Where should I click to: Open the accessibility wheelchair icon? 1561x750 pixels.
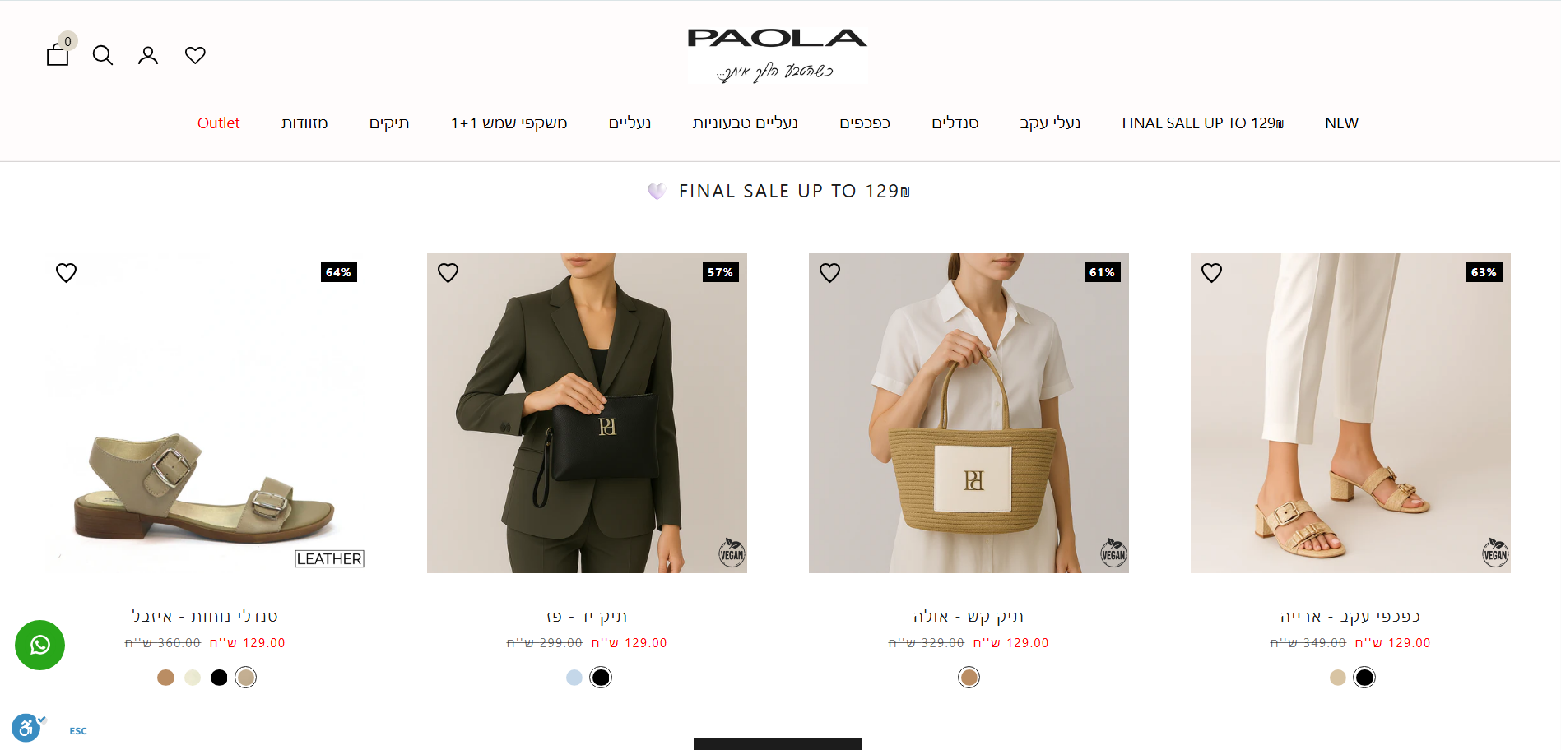26,728
